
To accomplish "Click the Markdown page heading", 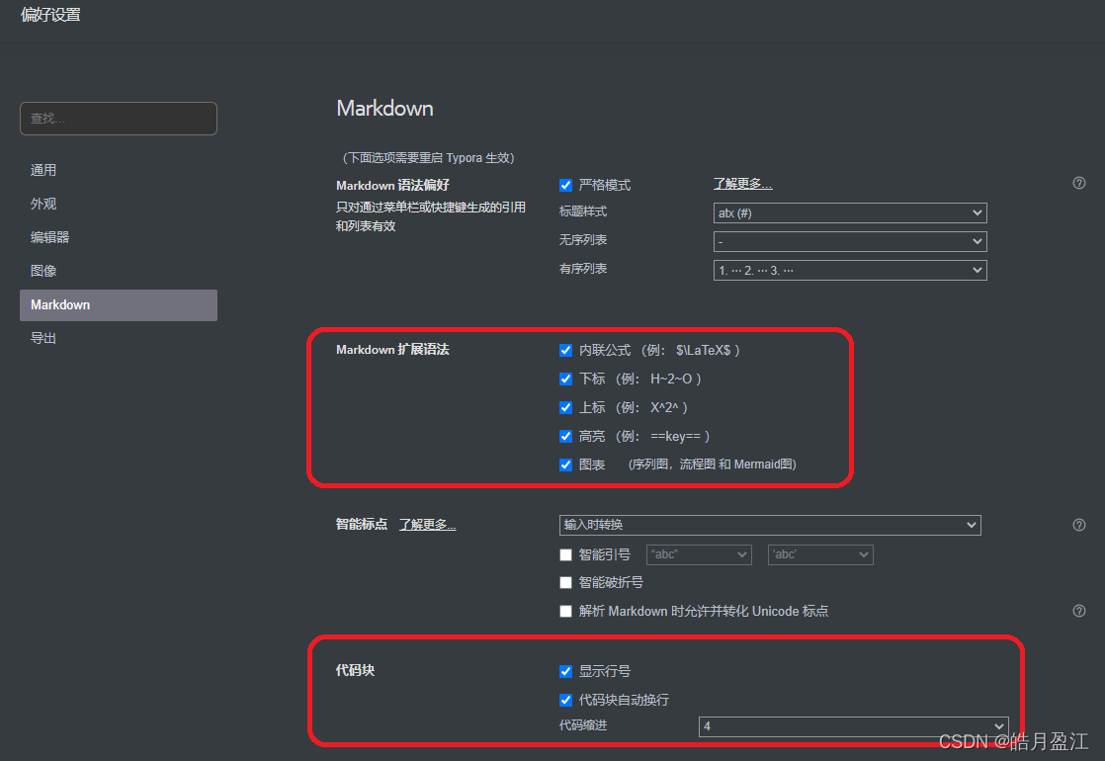I will [384, 109].
